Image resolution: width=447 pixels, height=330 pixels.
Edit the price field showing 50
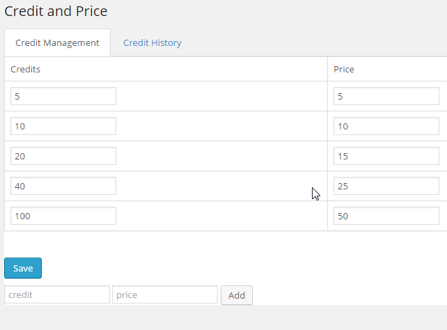386,216
